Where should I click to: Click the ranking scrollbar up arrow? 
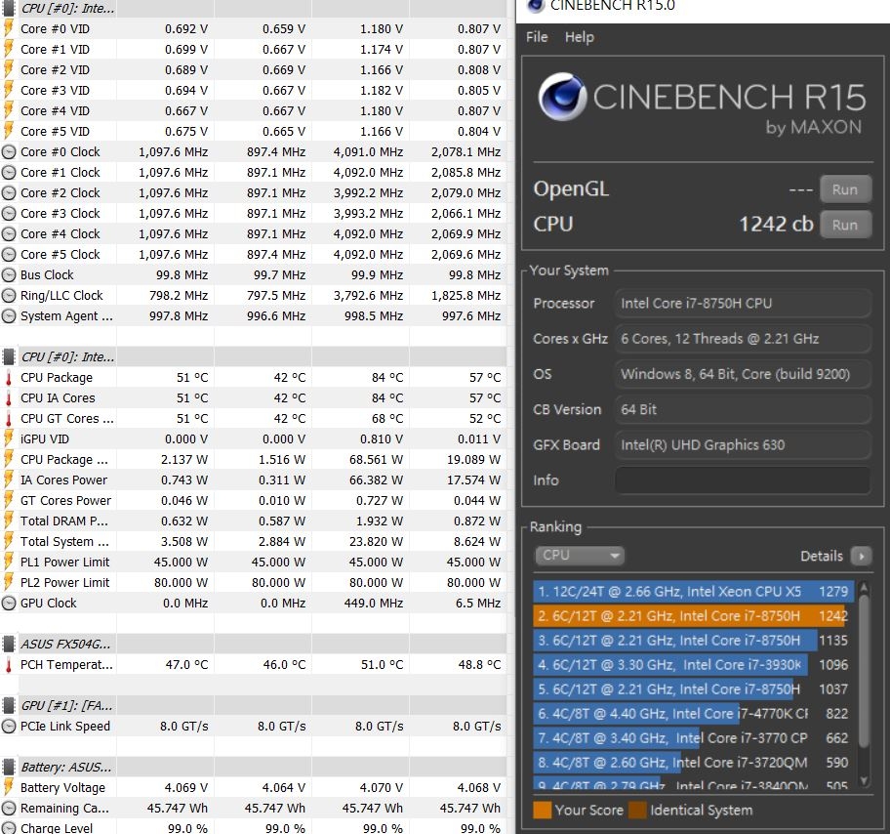point(864,587)
